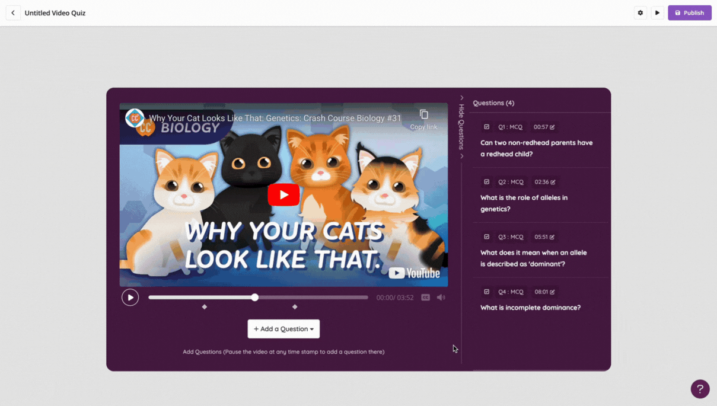
Task: Click the Add Questions hint text
Action: (283, 352)
